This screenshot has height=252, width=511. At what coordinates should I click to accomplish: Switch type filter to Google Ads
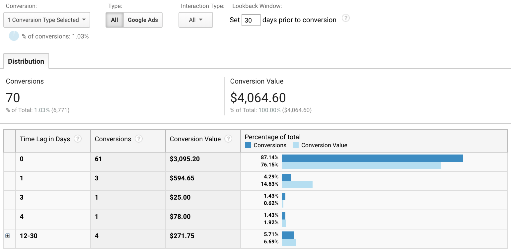coord(143,20)
